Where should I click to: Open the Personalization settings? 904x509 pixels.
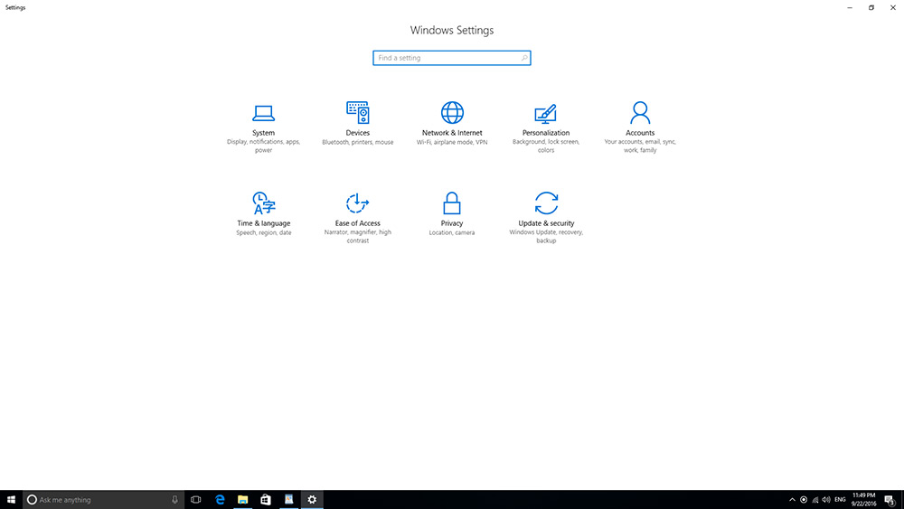point(546,114)
